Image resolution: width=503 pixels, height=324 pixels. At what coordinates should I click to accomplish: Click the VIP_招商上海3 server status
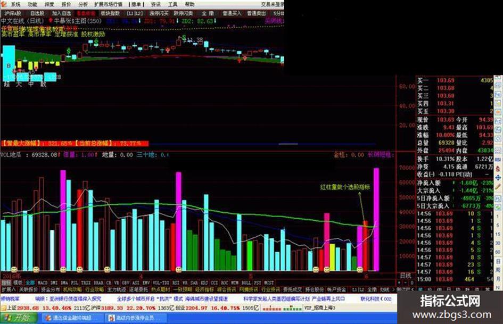tap(319, 308)
